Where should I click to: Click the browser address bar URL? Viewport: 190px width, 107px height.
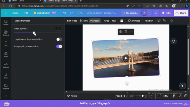(60, 6)
